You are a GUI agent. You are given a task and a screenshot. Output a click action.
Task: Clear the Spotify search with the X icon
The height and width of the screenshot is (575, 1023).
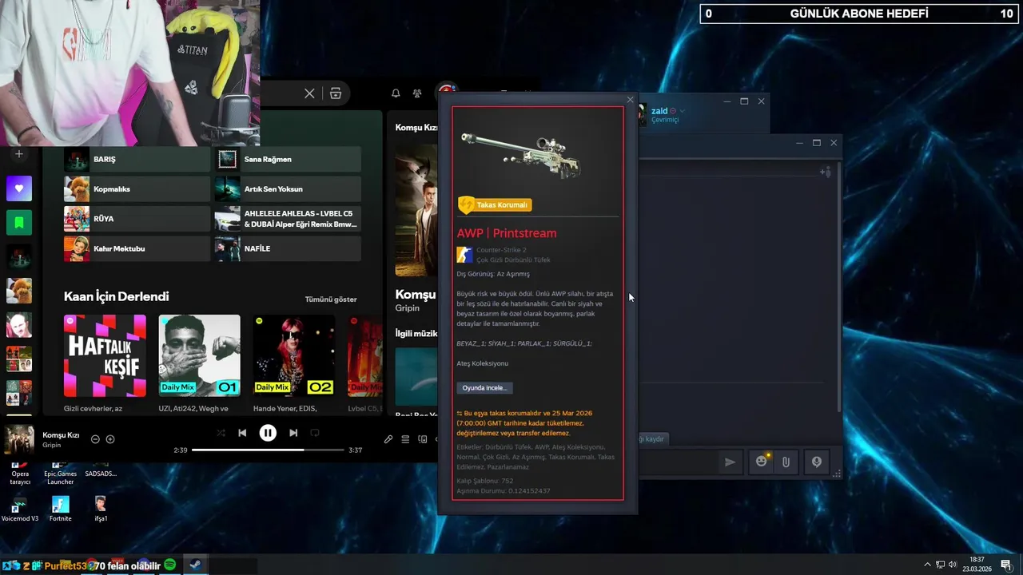tap(309, 93)
